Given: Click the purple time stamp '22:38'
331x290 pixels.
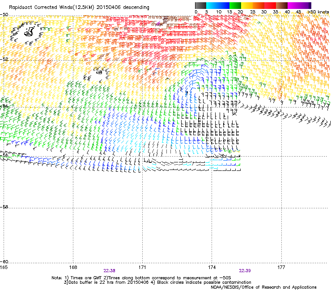Looking at the screenshot, I should point(109,271).
